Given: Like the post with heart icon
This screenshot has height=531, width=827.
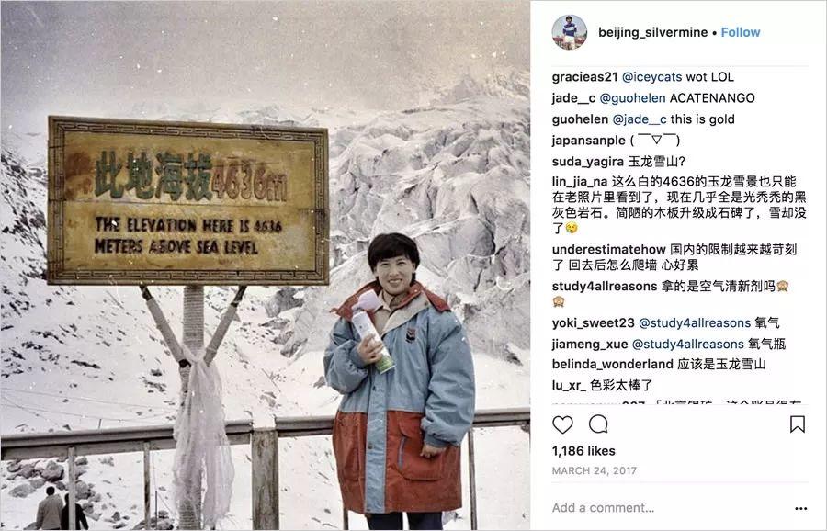Looking at the screenshot, I should coord(562,424).
